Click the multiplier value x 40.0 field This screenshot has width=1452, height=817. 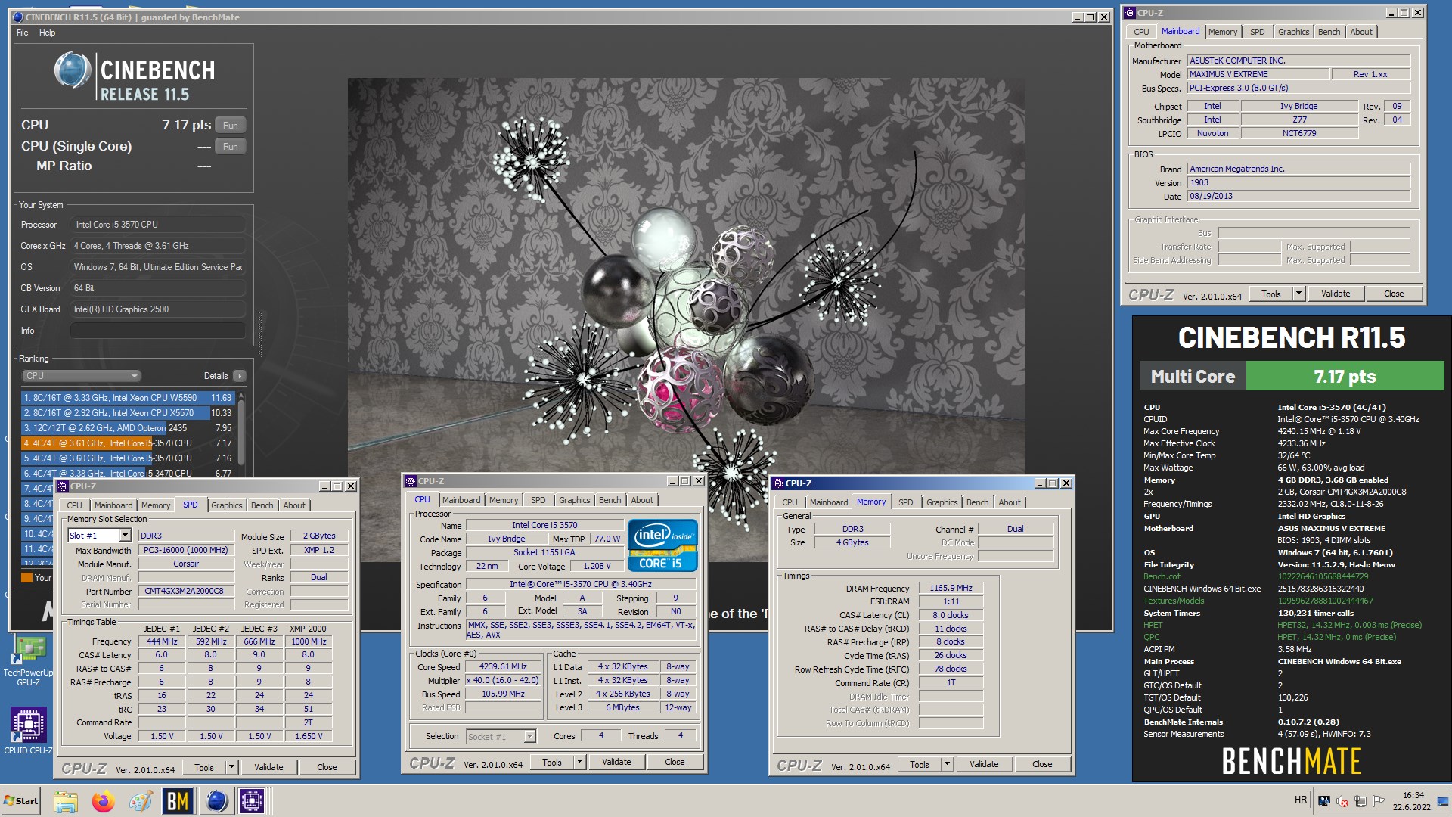(x=502, y=680)
